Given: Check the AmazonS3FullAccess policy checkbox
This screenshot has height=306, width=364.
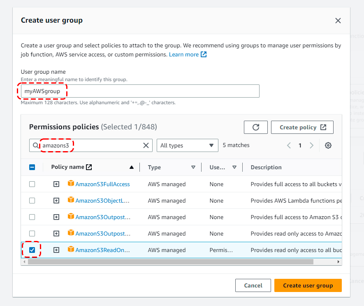Looking at the screenshot, I should (32, 184).
